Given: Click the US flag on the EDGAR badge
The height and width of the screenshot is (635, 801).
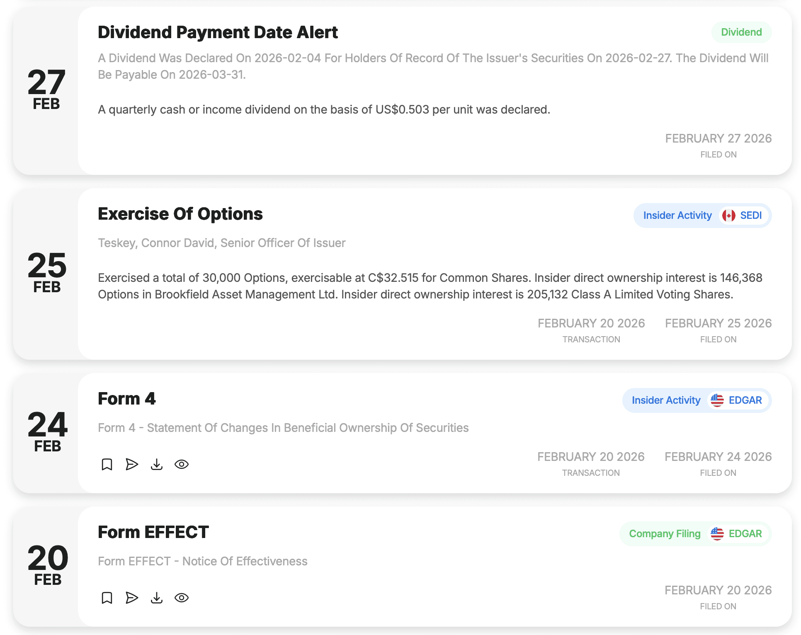Looking at the screenshot, I should [x=717, y=400].
